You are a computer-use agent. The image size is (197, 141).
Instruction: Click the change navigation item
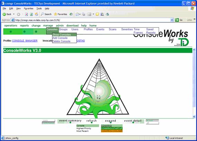(36, 26)
